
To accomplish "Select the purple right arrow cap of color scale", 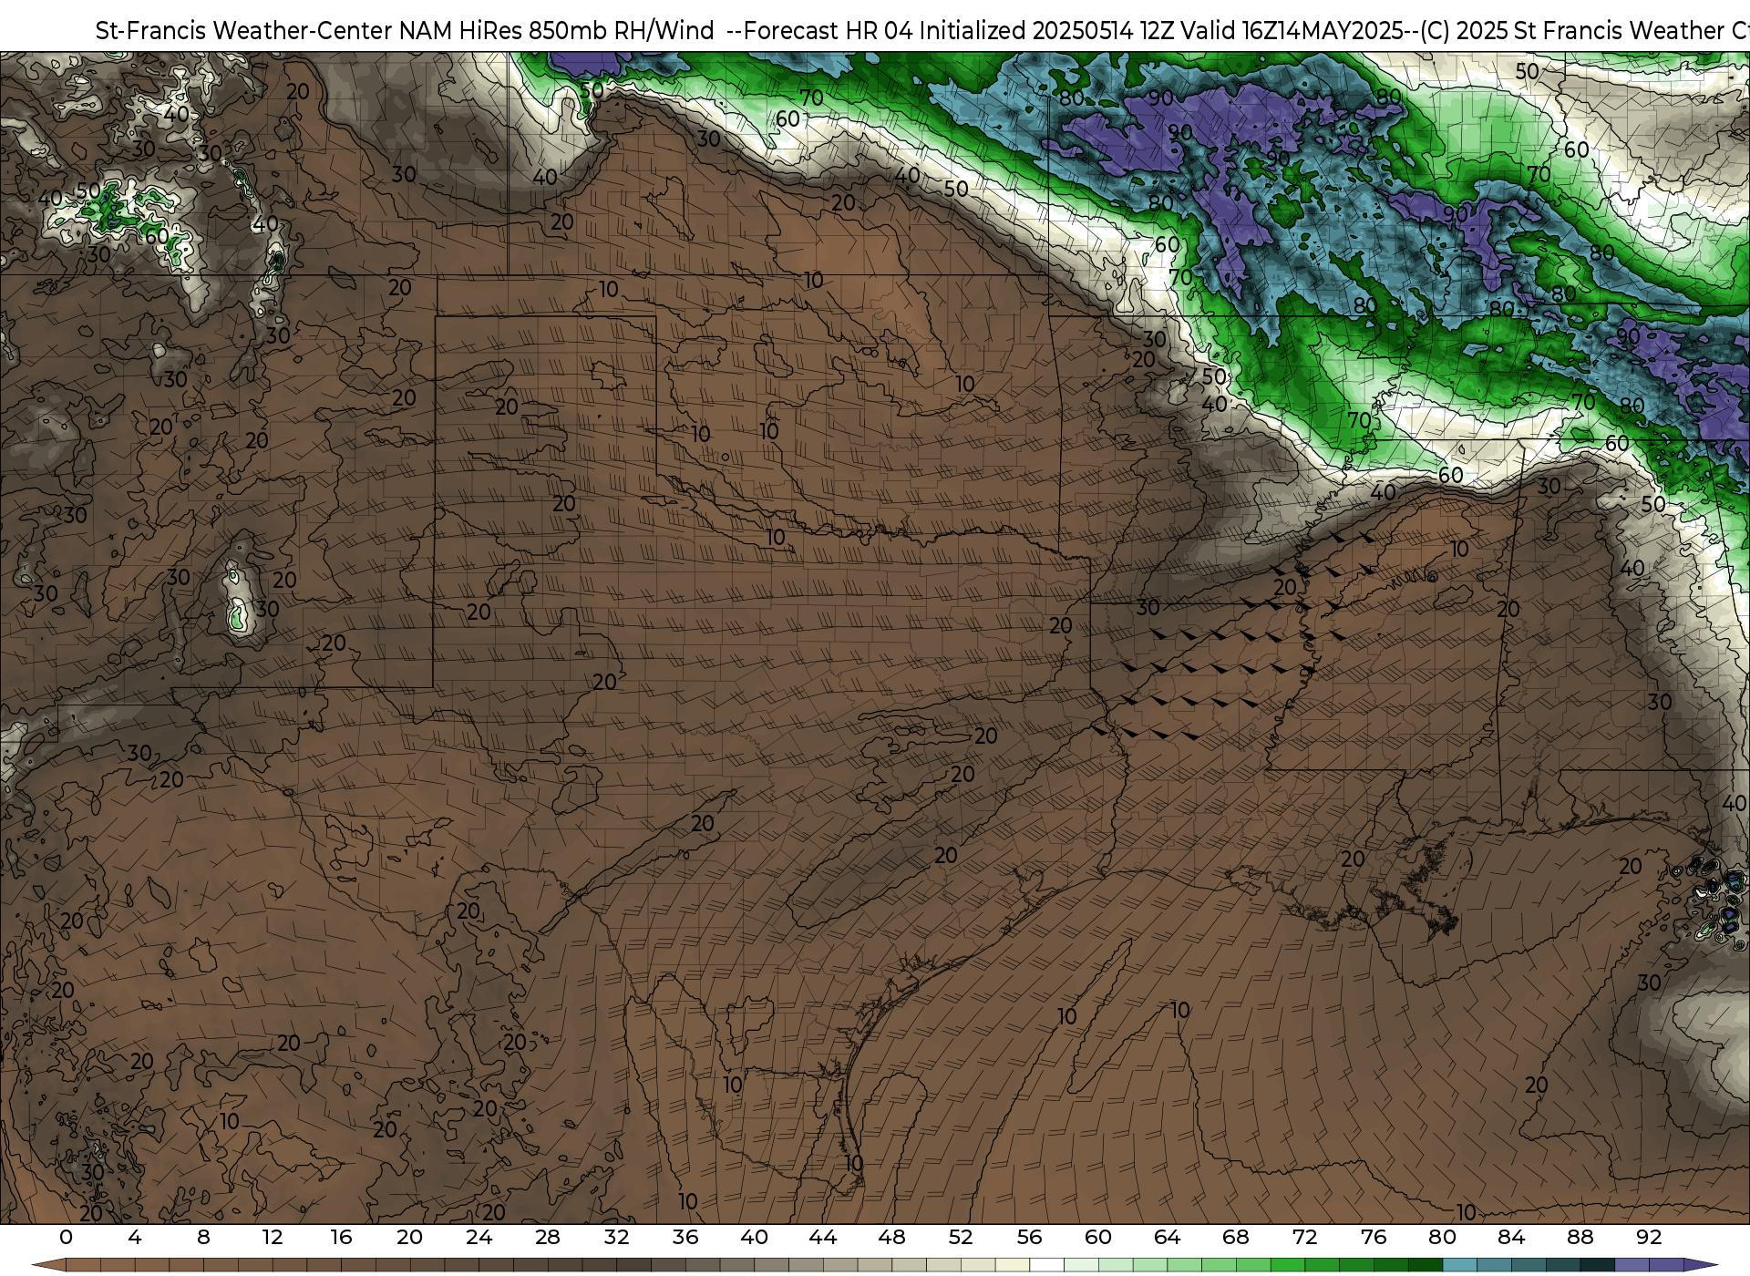I will click(1699, 1265).
